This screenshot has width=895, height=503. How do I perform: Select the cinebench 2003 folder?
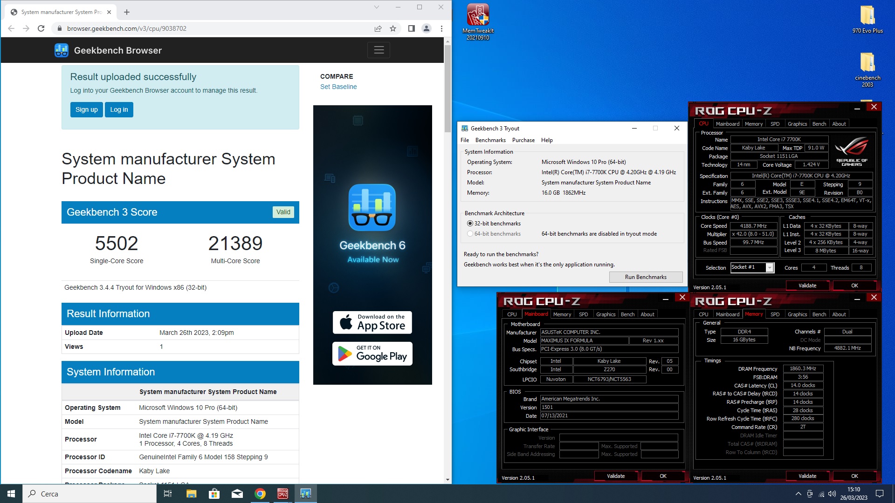[867, 69]
